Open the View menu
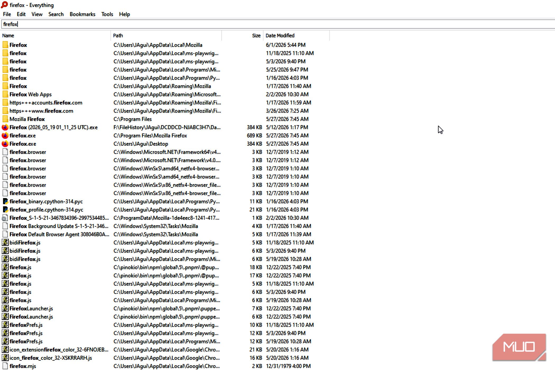This screenshot has height=370, width=555. coord(37,14)
